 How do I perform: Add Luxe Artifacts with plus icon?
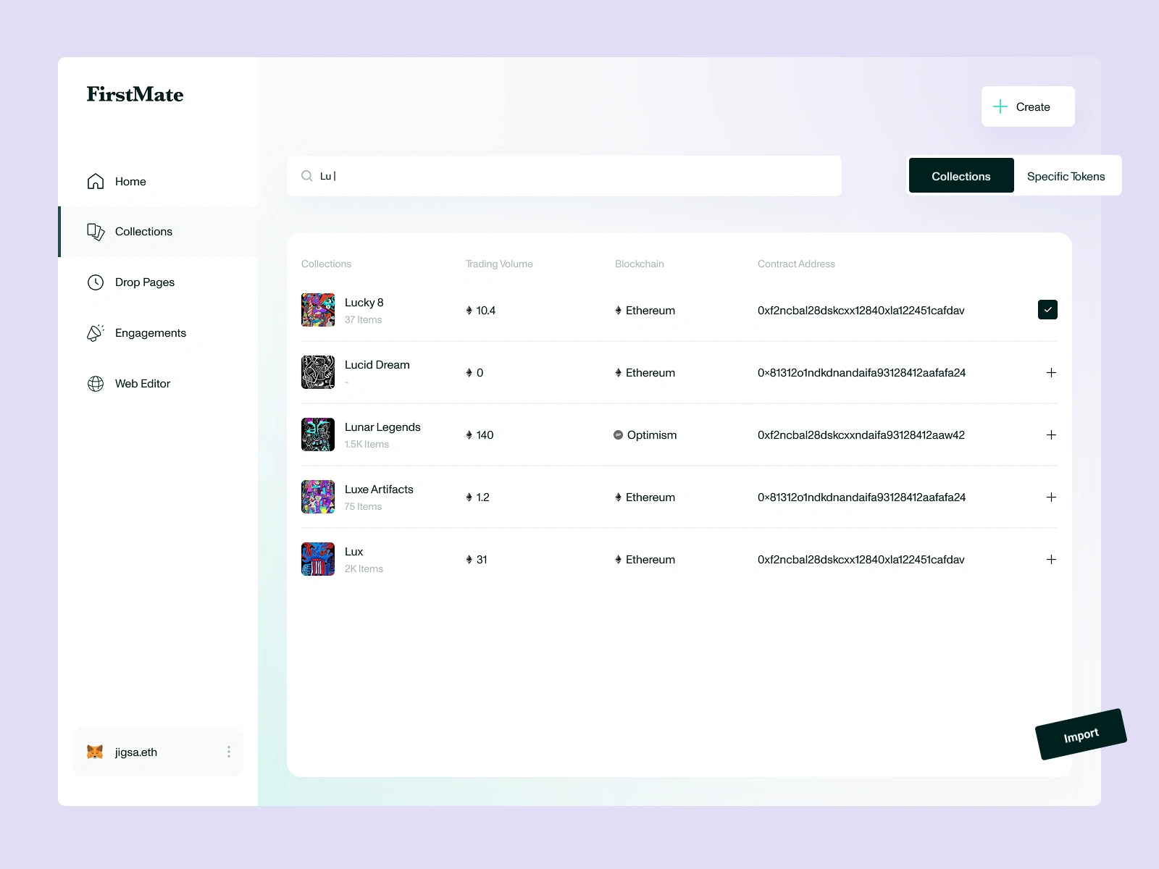(x=1051, y=497)
